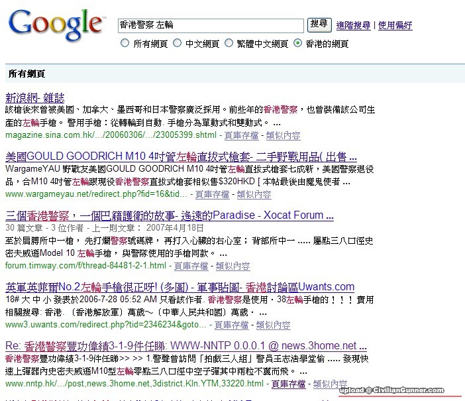Open 頁庫存檔 cached page for www.nntp.hk result
This screenshot has width=465, height=401.
(288, 384)
